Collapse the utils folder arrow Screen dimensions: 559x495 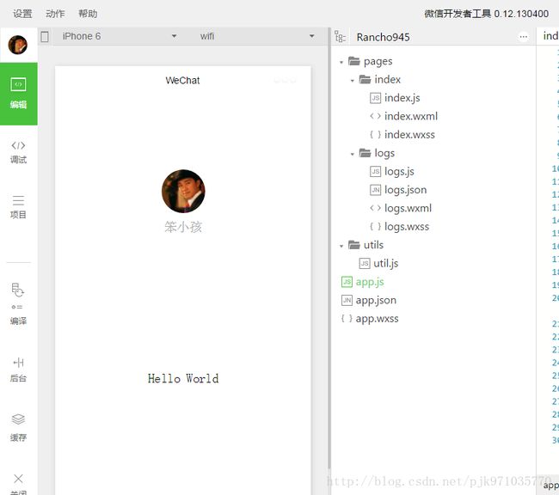pyautogui.click(x=341, y=247)
